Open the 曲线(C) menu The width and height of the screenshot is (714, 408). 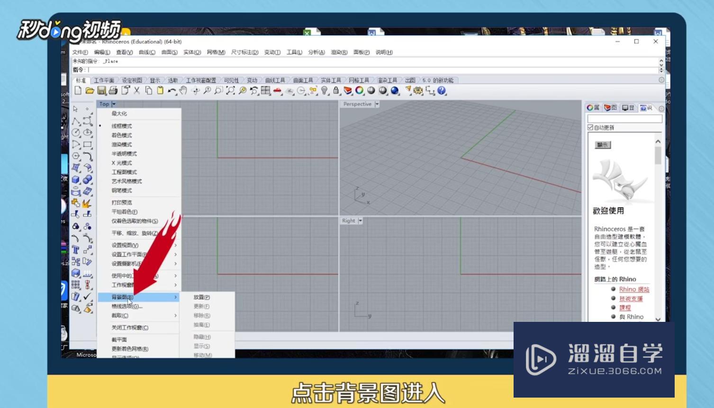(x=147, y=52)
